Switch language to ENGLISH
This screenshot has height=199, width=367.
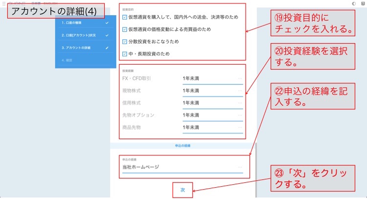(50, 3)
